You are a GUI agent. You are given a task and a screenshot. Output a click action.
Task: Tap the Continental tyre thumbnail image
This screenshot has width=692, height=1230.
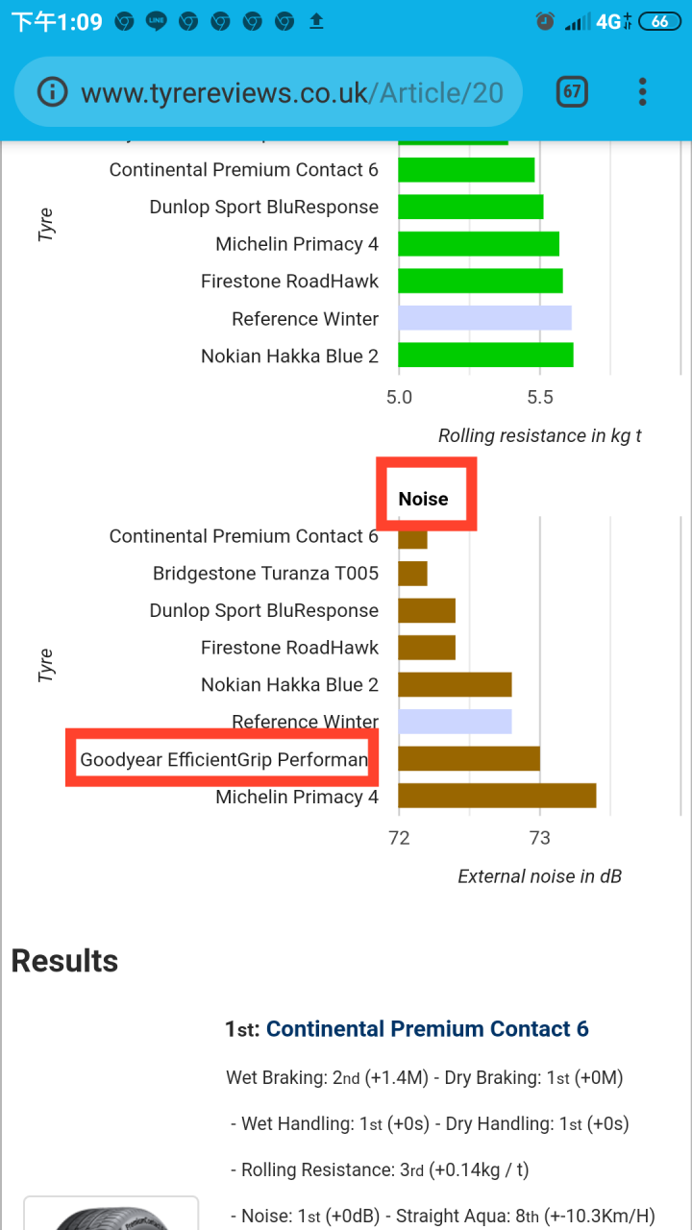(x=111, y=1213)
